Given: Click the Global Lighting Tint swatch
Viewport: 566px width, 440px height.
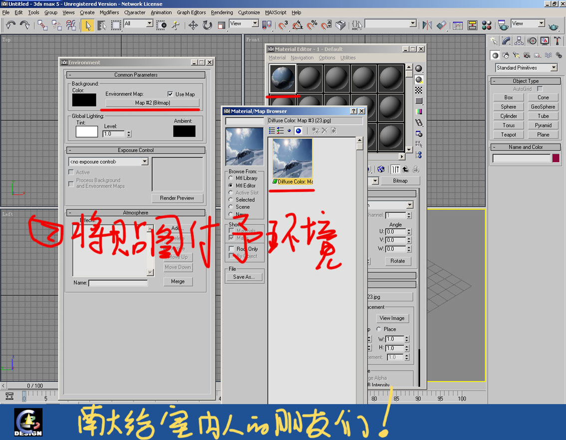Looking at the screenshot, I should [87, 131].
